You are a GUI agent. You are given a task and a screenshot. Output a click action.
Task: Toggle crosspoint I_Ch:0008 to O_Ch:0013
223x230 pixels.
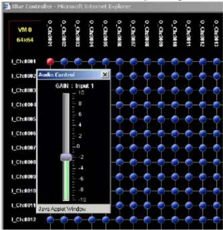pos(217,162)
